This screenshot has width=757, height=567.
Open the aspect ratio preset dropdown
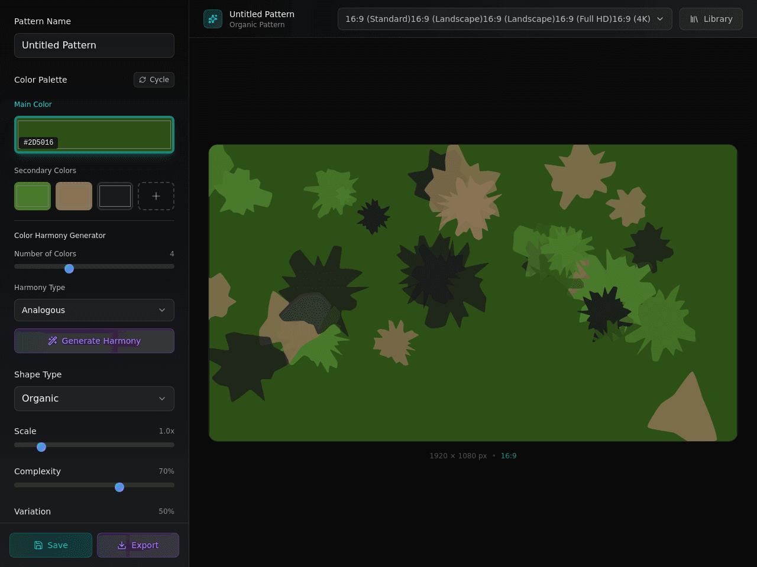pos(504,19)
